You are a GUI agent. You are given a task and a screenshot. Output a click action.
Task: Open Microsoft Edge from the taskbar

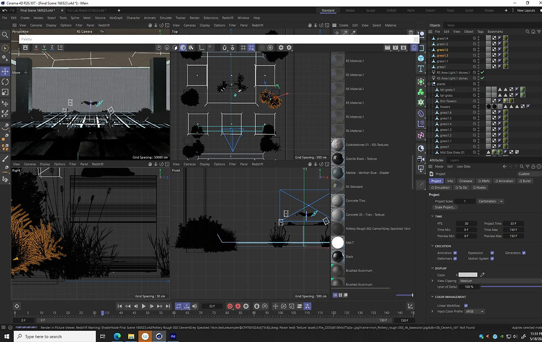pyautogui.click(x=117, y=336)
